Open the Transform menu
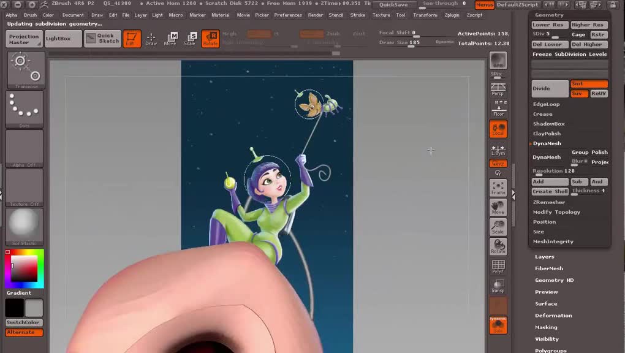The height and width of the screenshot is (353, 625). pyautogui.click(x=425, y=15)
